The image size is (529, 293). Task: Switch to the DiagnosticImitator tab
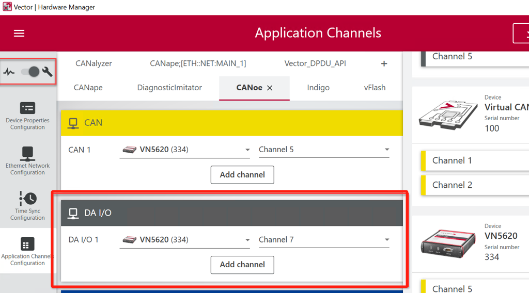pos(169,88)
